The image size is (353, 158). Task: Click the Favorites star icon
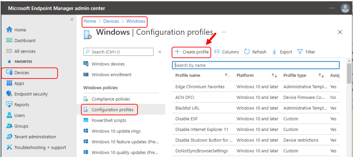[x=9, y=62]
